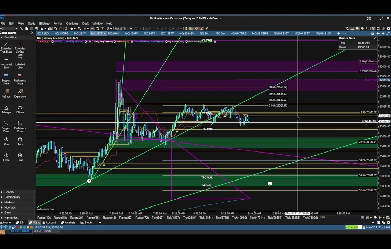Add a new chart tab with plus
Image resolution: width=391 pixels, height=249 pixels.
click(x=338, y=33)
